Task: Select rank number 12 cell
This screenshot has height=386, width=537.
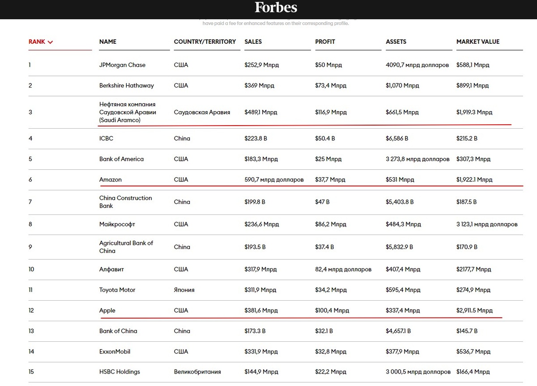Action: [x=31, y=310]
